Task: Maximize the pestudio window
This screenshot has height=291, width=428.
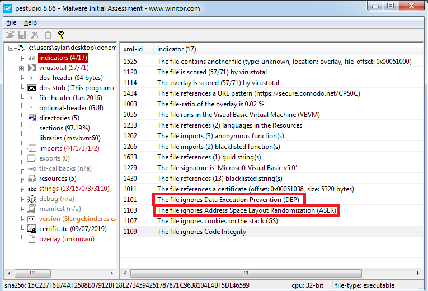Action: (391, 6)
